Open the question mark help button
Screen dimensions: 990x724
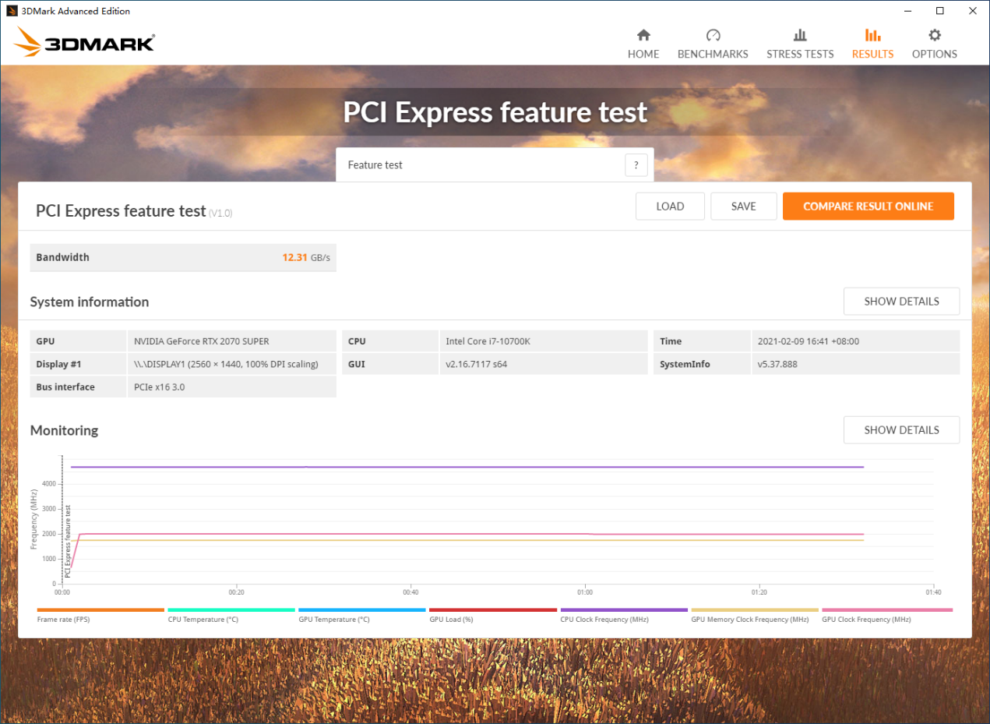point(636,165)
